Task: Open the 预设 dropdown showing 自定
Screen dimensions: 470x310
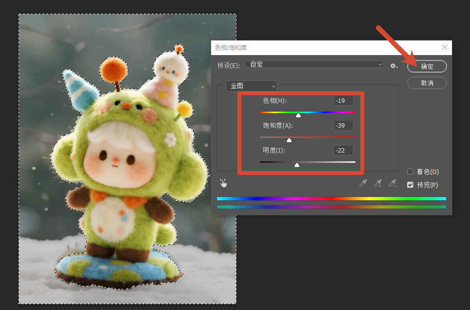Action: [314, 64]
